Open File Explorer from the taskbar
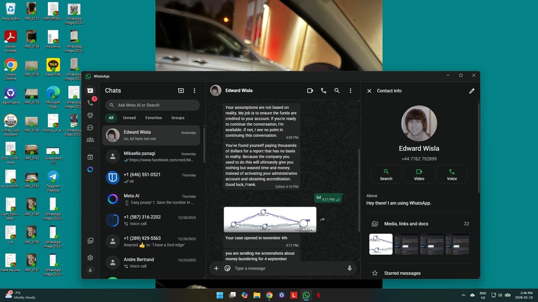The height and width of the screenshot is (302, 538). [257, 295]
